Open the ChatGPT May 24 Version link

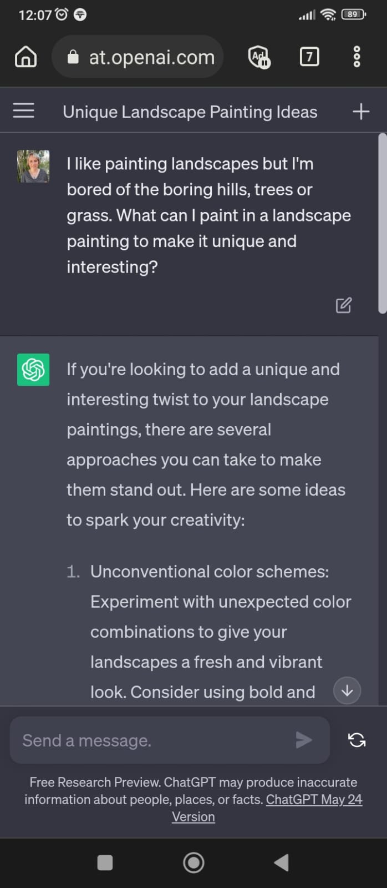coord(267,808)
